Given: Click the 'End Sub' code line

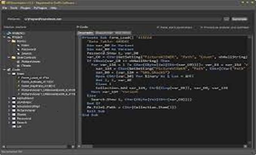Looking at the screenshot, I should 90,115.
